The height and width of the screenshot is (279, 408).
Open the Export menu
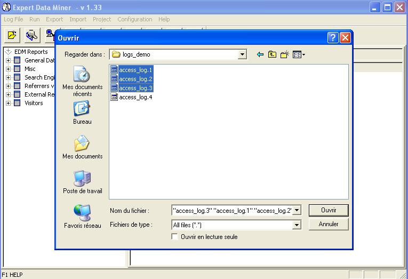54,19
